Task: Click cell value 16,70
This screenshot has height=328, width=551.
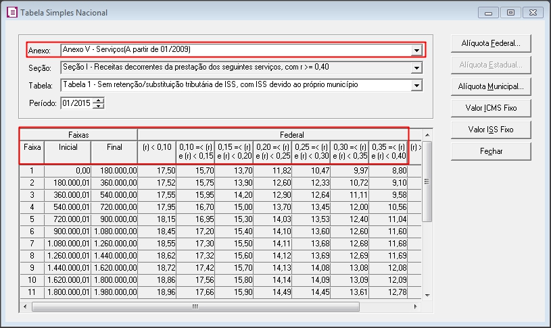Action: pyautogui.click(x=195, y=207)
